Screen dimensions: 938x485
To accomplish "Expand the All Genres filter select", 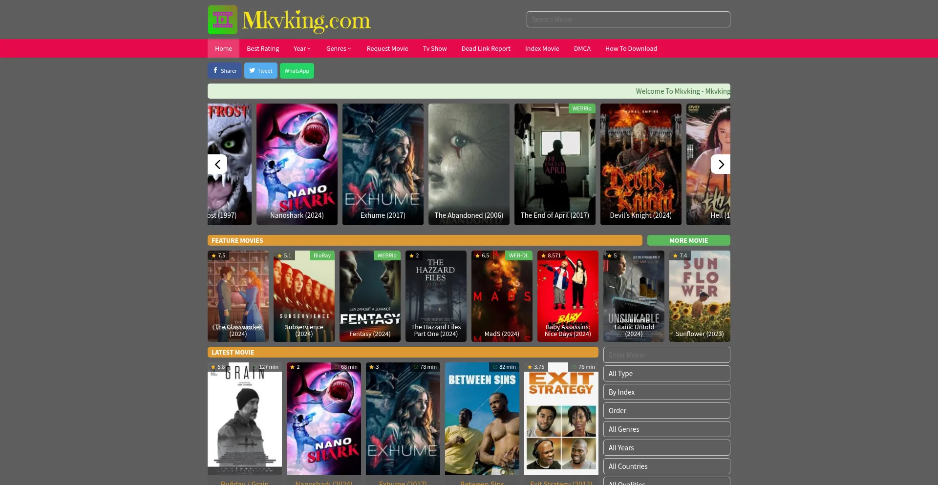I will click(666, 429).
